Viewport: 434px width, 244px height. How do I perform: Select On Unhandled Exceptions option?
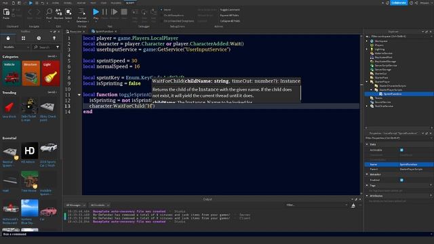177,21
